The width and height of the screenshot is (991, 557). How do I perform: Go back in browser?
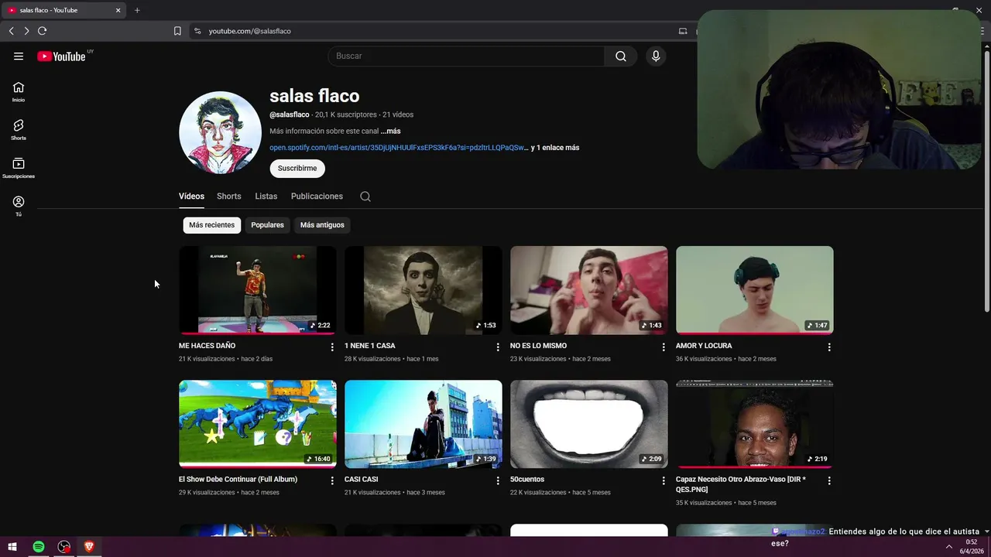coord(11,31)
